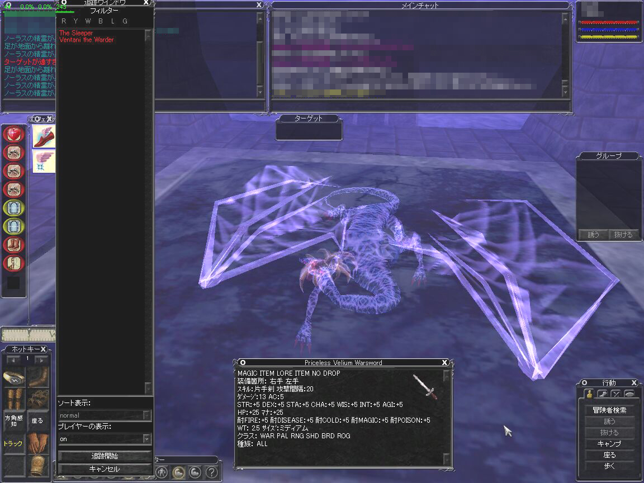Use the gloves hotkey beside トラック

[x=38, y=443]
